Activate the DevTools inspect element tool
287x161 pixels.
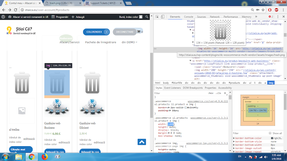(157, 17)
